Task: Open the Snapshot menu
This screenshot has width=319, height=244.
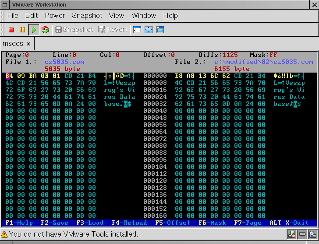Action: tap(87, 16)
